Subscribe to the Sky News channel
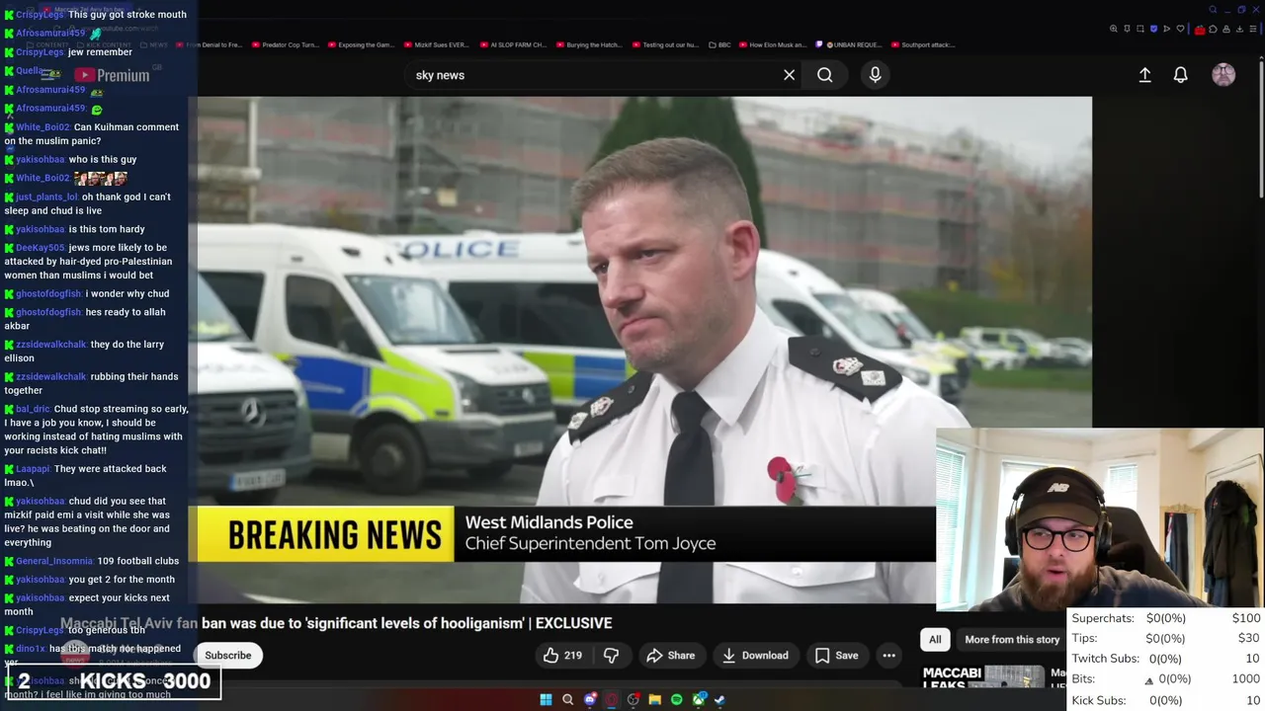The height and width of the screenshot is (711, 1265). (x=228, y=656)
